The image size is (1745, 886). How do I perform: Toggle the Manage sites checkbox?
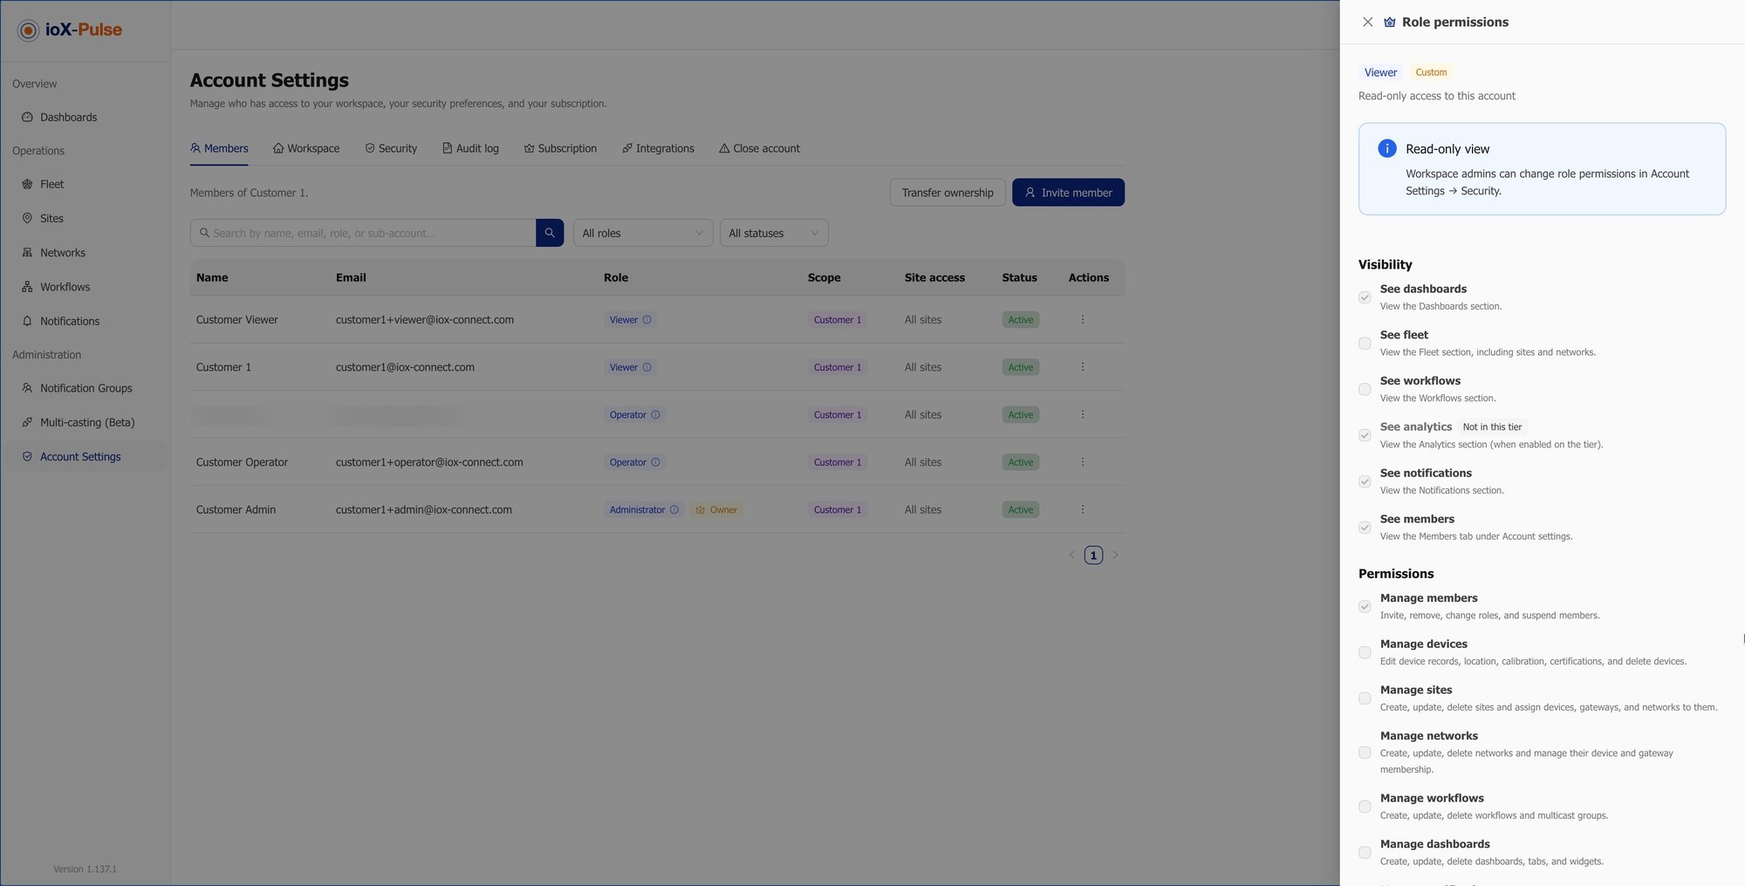pyautogui.click(x=1365, y=699)
